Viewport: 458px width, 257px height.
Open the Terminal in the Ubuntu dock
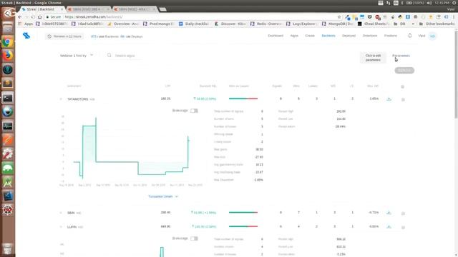click(8, 98)
